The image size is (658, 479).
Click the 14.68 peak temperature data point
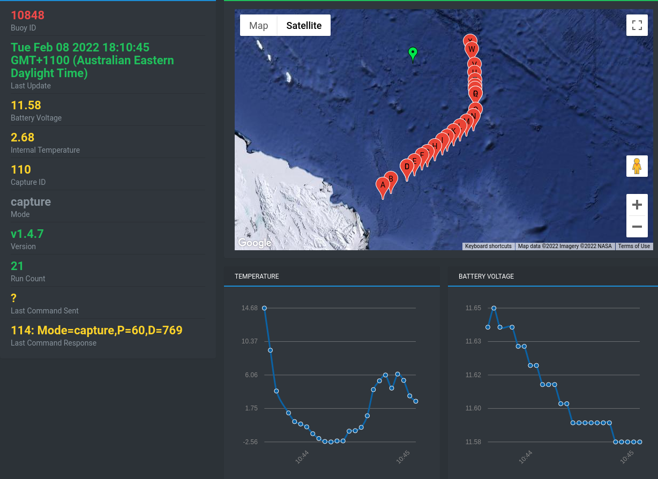264,308
